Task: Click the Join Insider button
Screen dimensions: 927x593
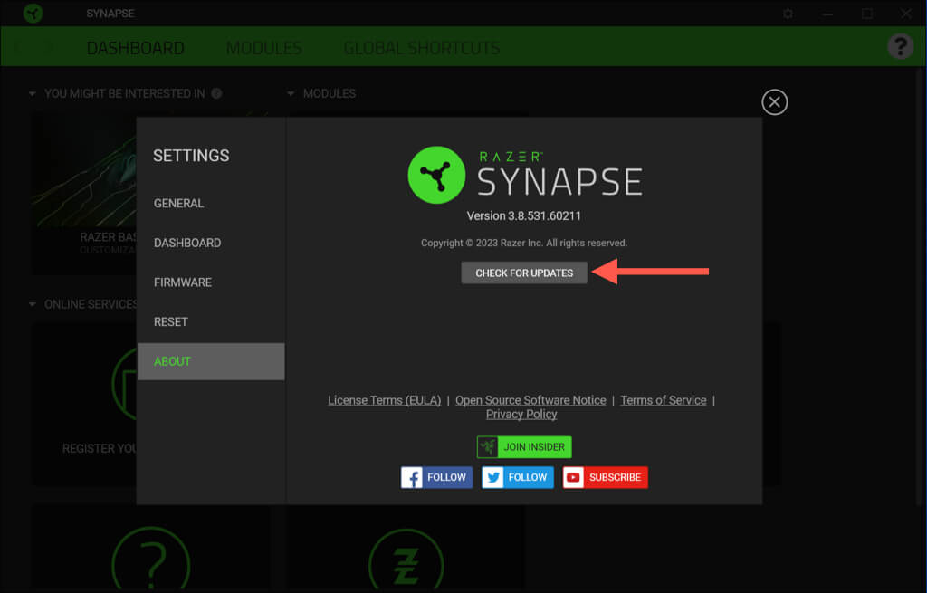Action: (x=524, y=447)
